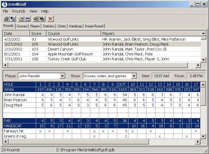Select the 4/3/2002 Vicwood Golf Links round
This screenshot has height=154, width=209.
(102, 39)
